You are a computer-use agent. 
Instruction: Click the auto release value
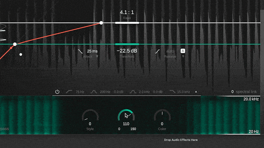tap(170, 51)
